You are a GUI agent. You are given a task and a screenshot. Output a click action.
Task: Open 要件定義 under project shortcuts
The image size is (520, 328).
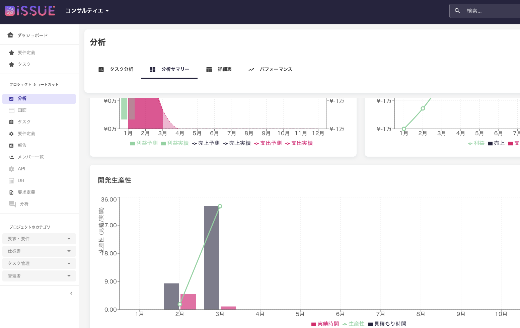[26, 134]
